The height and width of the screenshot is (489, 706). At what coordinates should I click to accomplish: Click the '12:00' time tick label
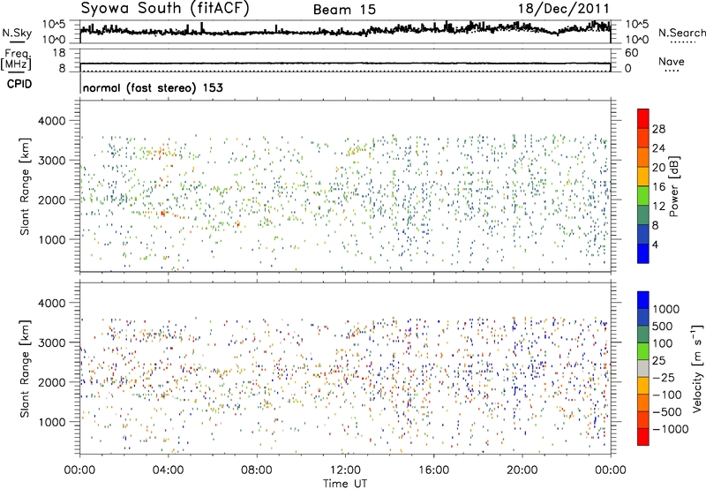pos(345,470)
